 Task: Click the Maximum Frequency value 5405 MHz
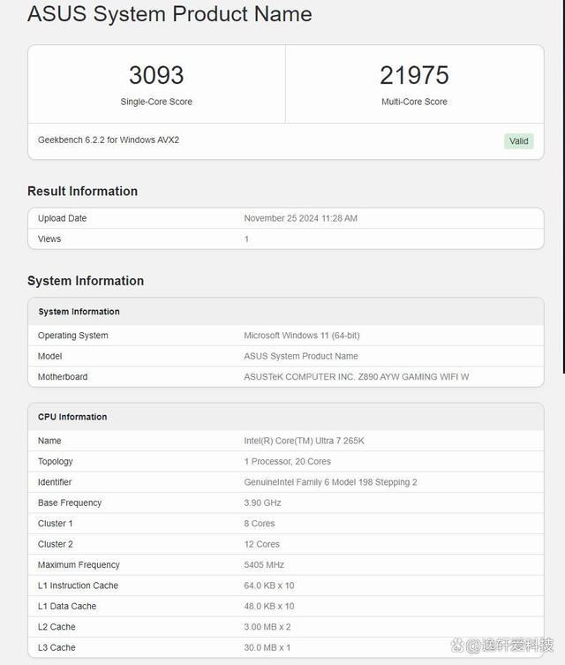coord(264,565)
